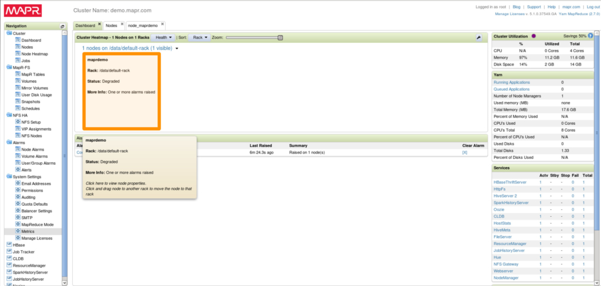Screen dimensions: 601x286
Task: Collapse the Cluster tree folder
Action: tap(9, 33)
